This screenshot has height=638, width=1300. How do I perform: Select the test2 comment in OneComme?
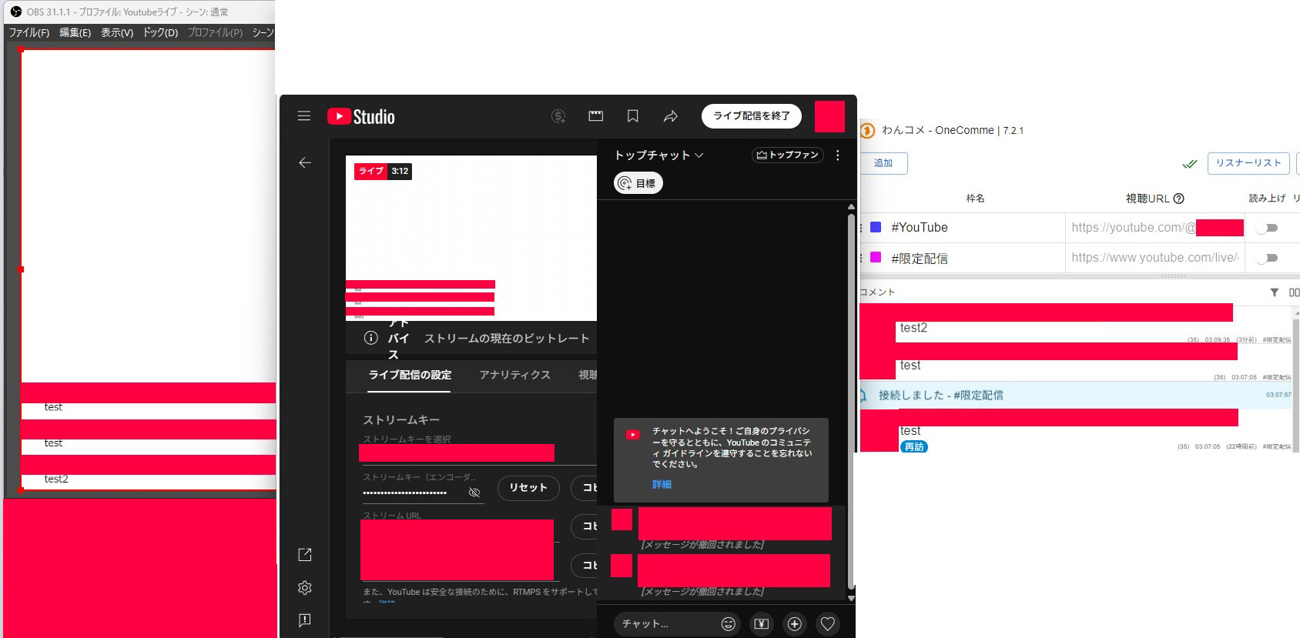pyautogui.click(x=1075, y=324)
